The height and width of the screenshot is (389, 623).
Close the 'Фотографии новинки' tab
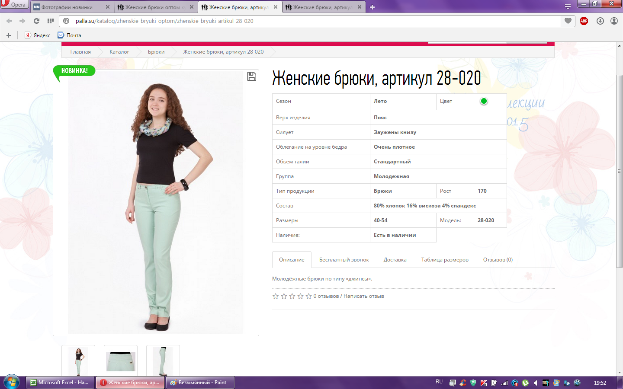(x=108, y=7)
